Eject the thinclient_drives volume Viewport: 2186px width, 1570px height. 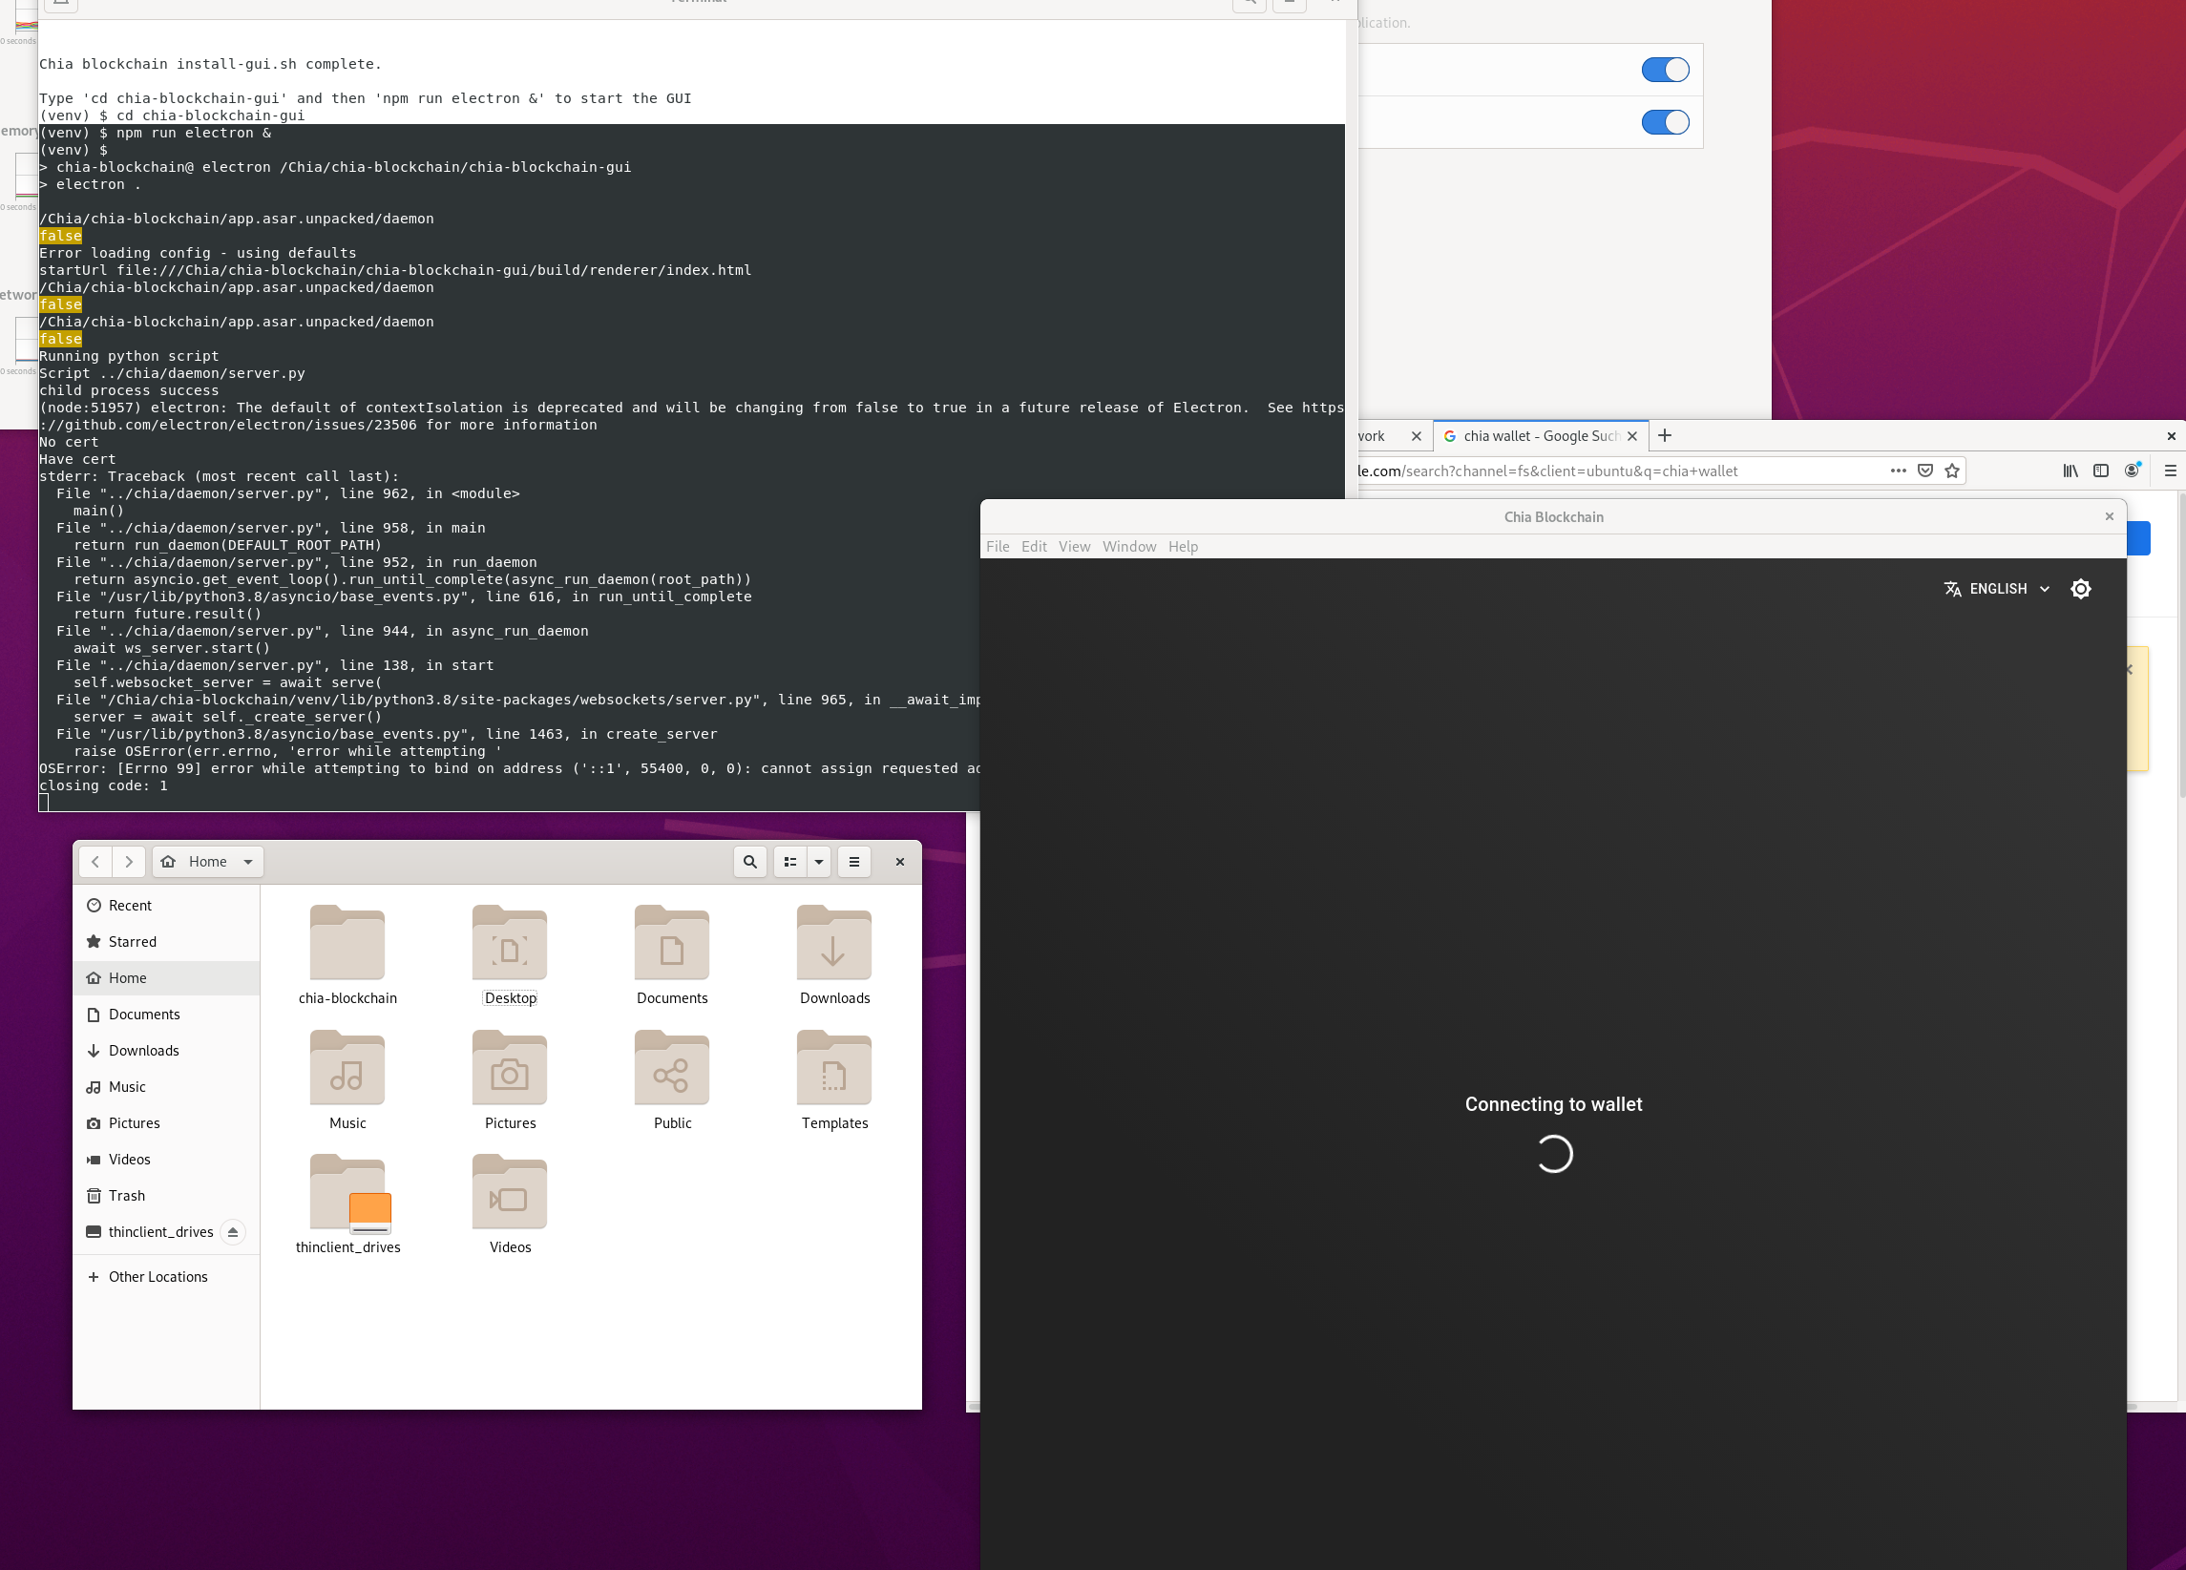point(232,1231)
